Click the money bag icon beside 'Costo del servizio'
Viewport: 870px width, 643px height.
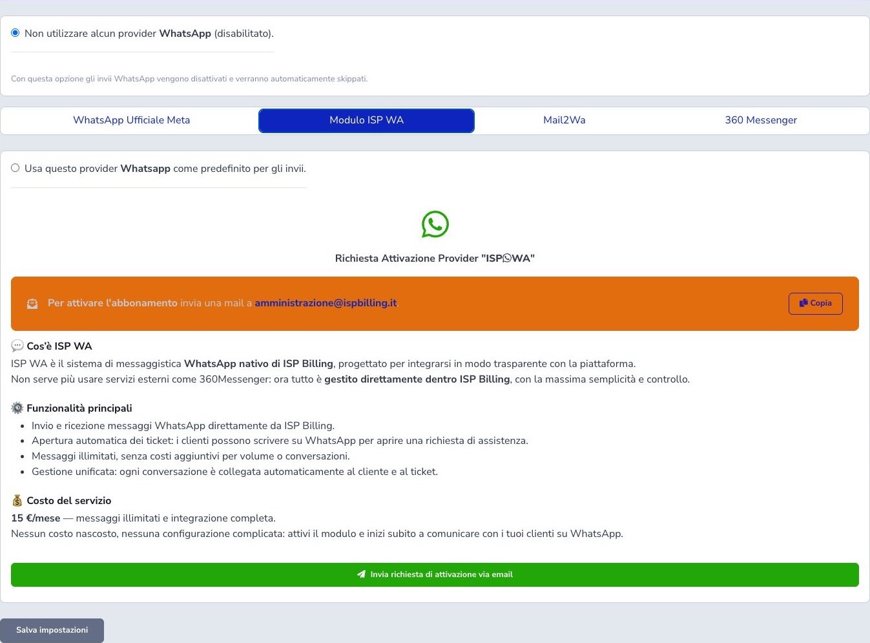pos(17,500)
